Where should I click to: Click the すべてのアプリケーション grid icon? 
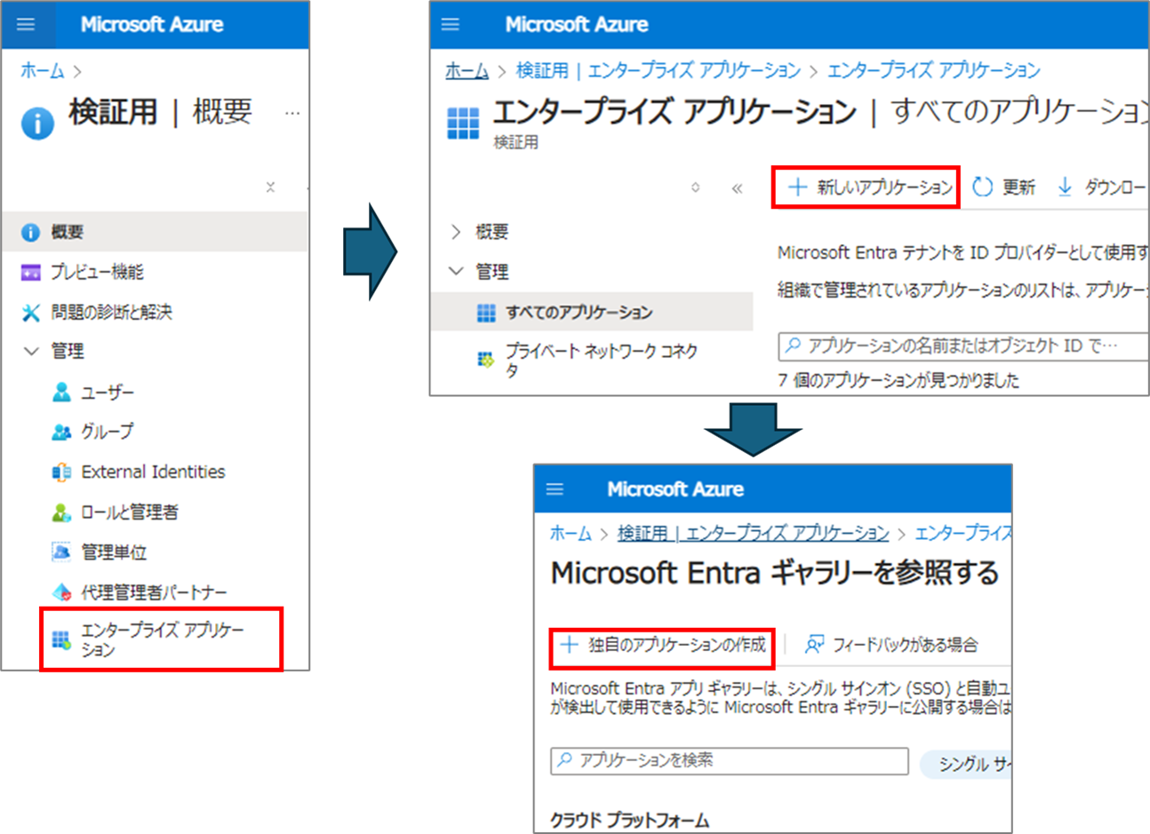click(x=486, y=313)
